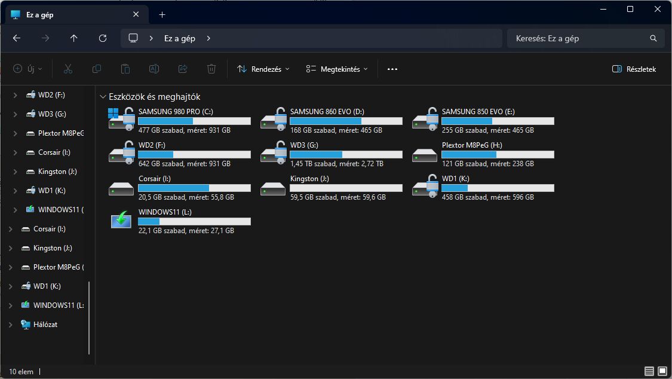Image resolution: width=672 pixels, height=379 pixels.
Task: Click the Paste clipboard icon
Action: [x=125, y=69]
